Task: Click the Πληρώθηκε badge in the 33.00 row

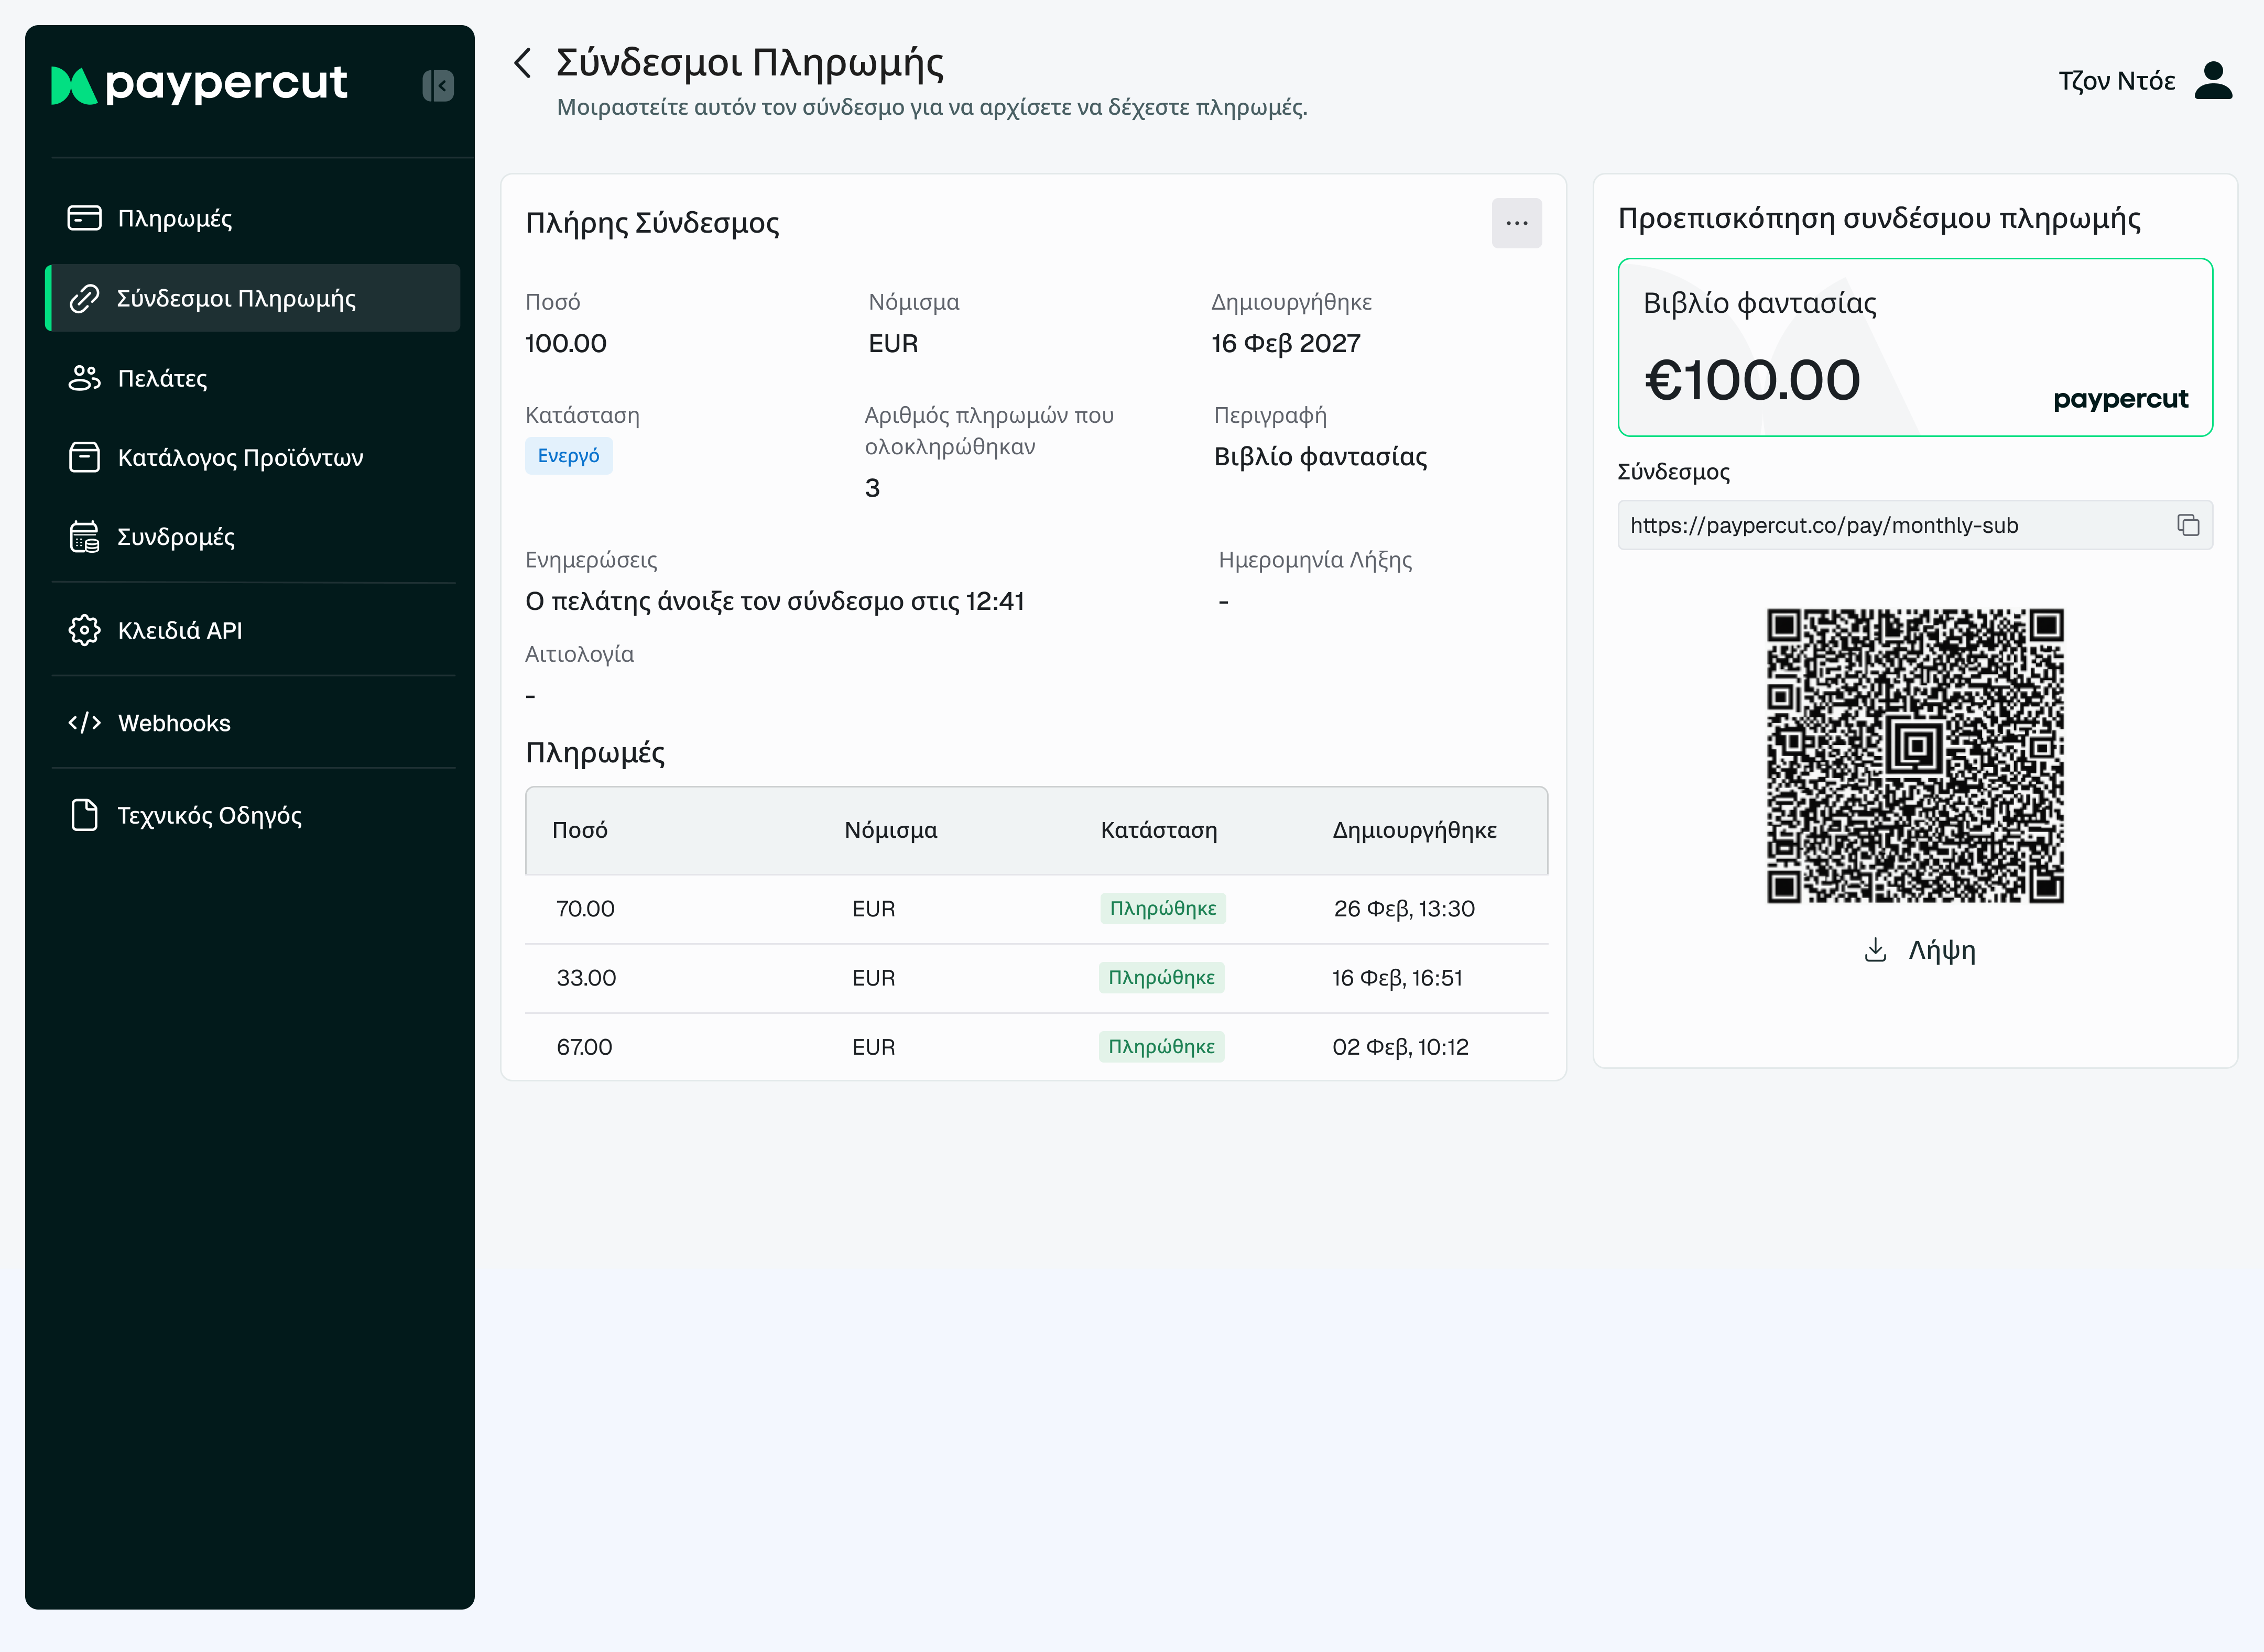Action: [1161, 977]
